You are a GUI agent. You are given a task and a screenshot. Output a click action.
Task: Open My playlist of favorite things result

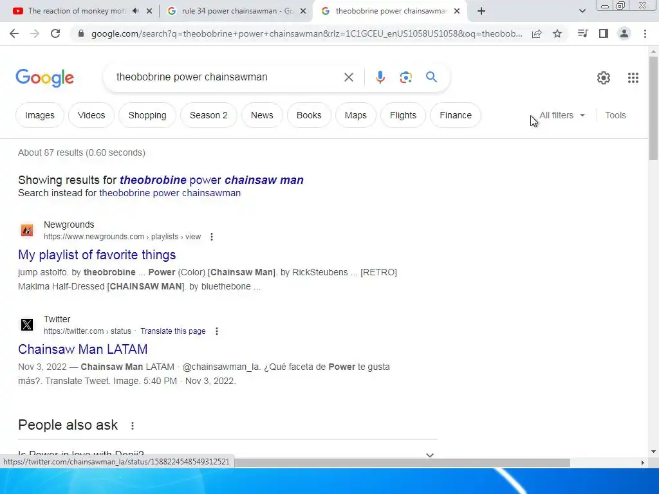coord(97,255)
